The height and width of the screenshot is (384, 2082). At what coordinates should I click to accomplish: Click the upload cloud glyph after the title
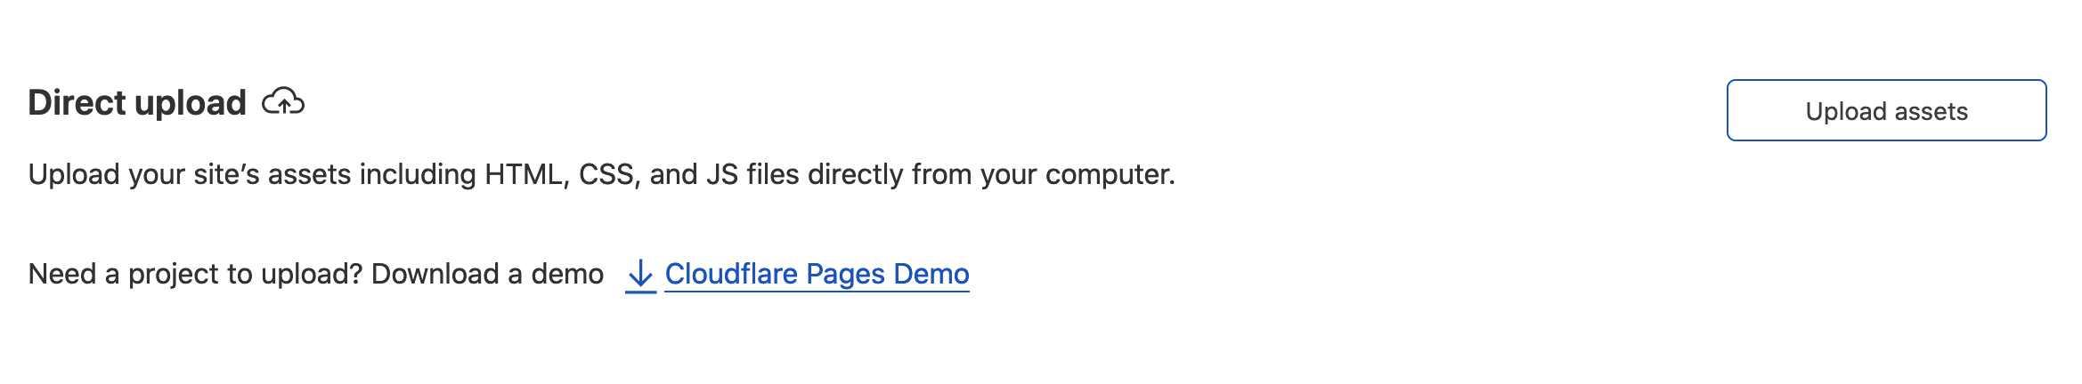click(x=283, y=102)
